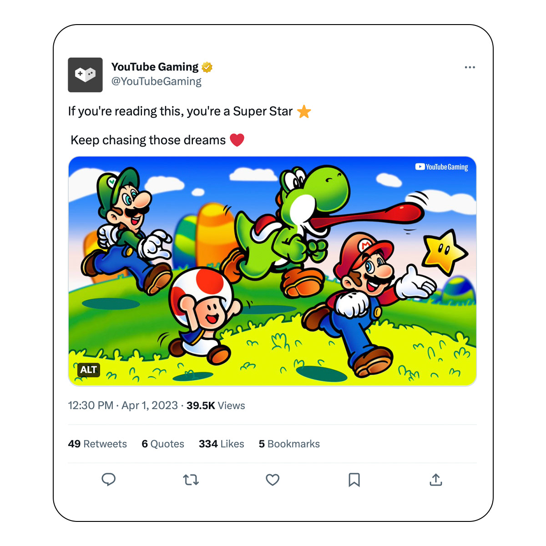Viewport: 546px width, 546px height.
Task: View the 6 Quotes list
Action: pyautogui.click(x=163, y=444)
